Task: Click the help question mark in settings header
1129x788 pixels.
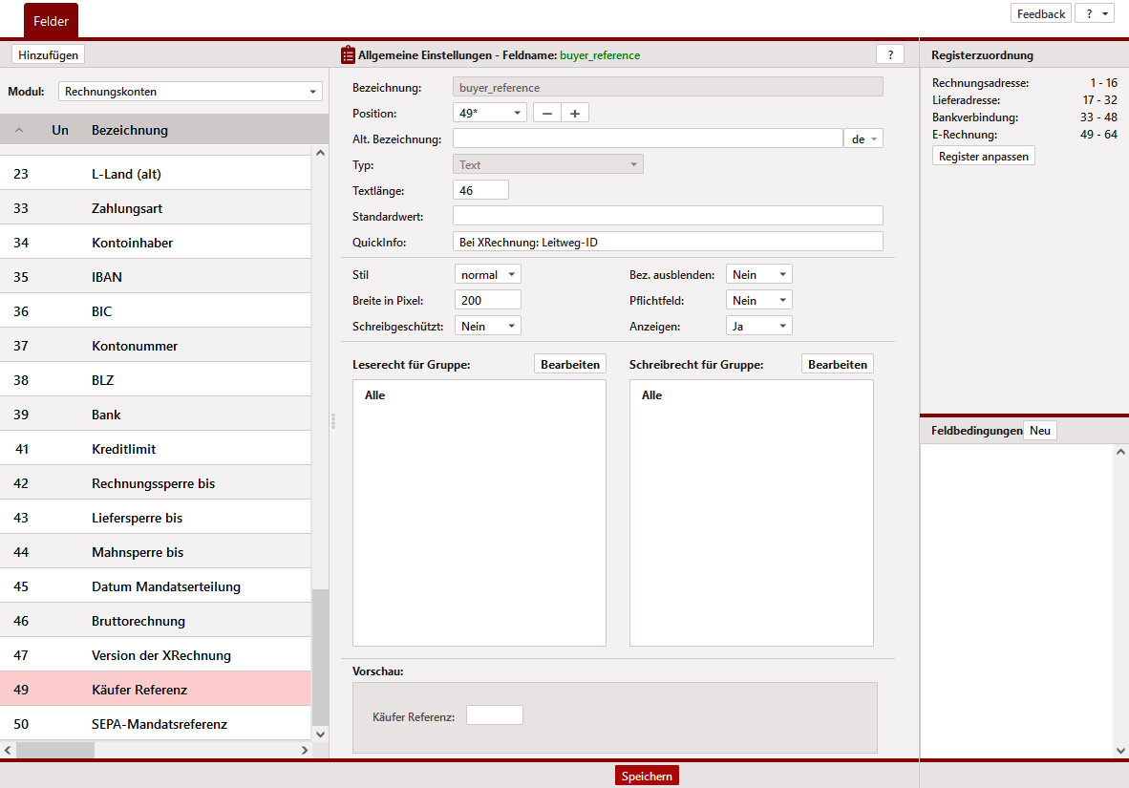Action: pos(889,54)
